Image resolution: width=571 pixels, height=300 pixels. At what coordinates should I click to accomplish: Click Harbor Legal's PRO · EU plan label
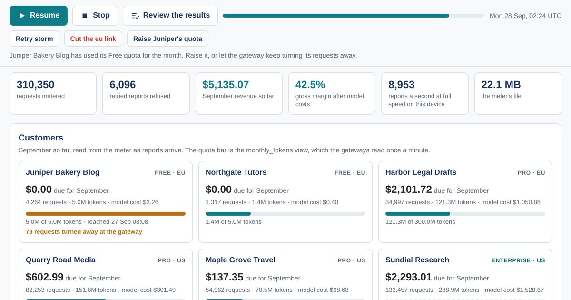pyautogui.click(x=532, y=173)
